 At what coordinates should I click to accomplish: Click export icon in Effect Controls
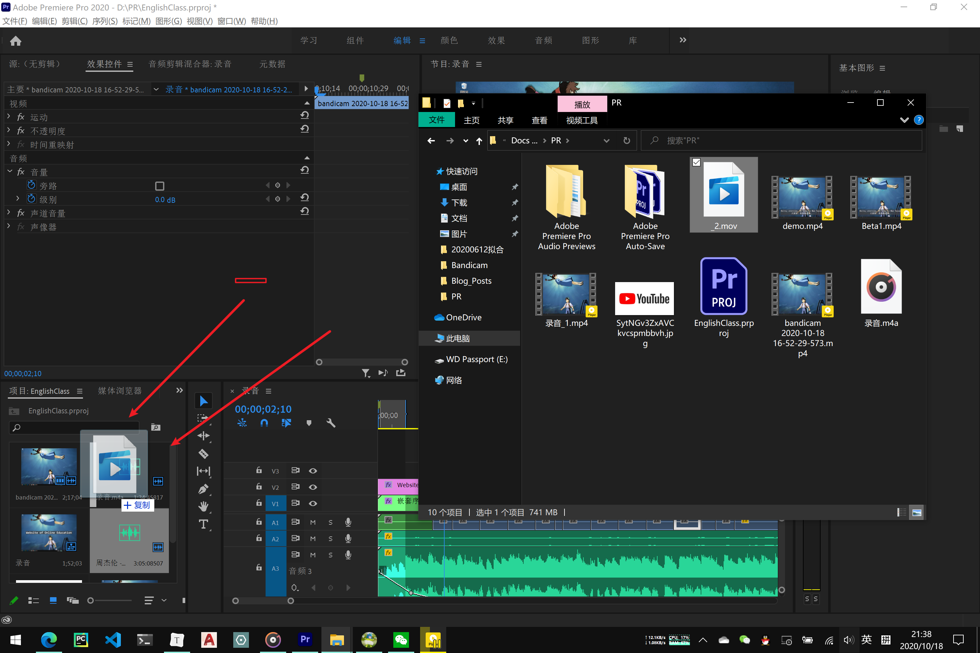tap(400, 373)
